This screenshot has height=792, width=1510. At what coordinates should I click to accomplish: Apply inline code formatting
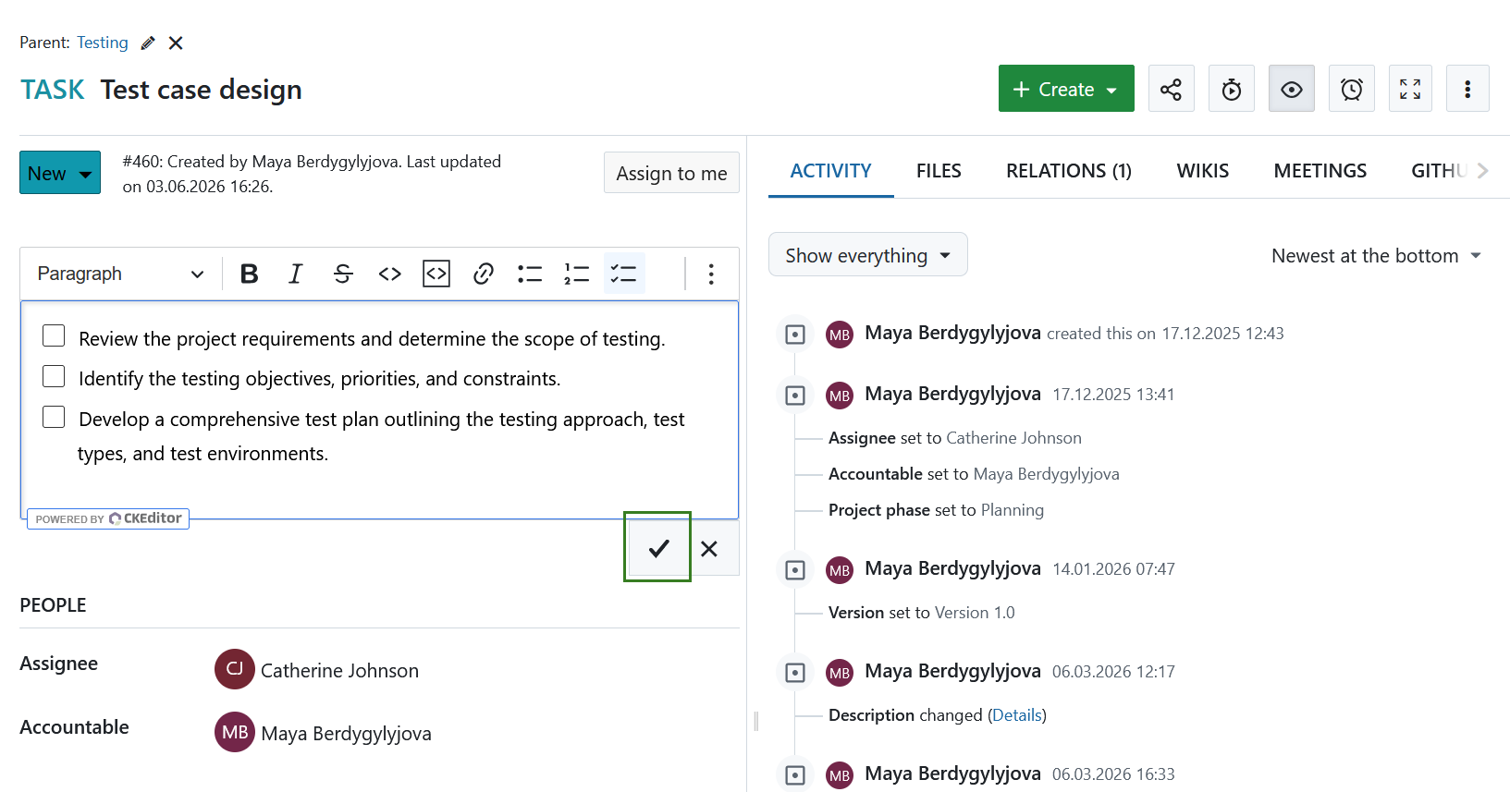[390, 274]
